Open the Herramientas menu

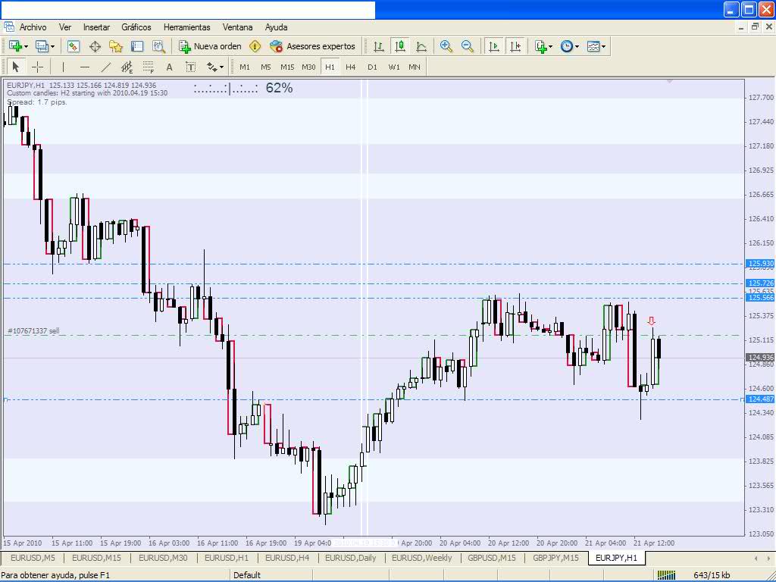(186, 27)
